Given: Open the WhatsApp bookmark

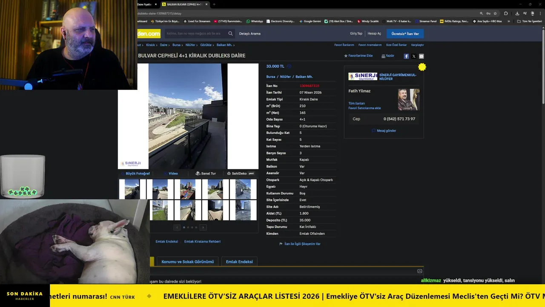Looking at the screenshot, I should [x=254, y=21].
